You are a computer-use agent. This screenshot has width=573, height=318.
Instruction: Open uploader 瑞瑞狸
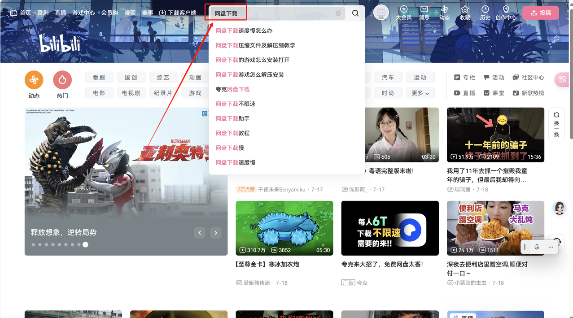coord(464,189)
